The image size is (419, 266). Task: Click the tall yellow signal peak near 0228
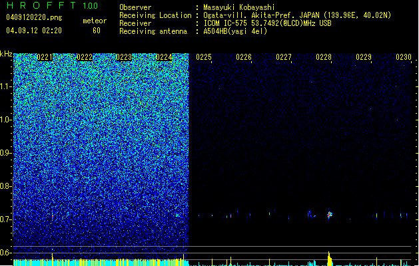(330, 259)
